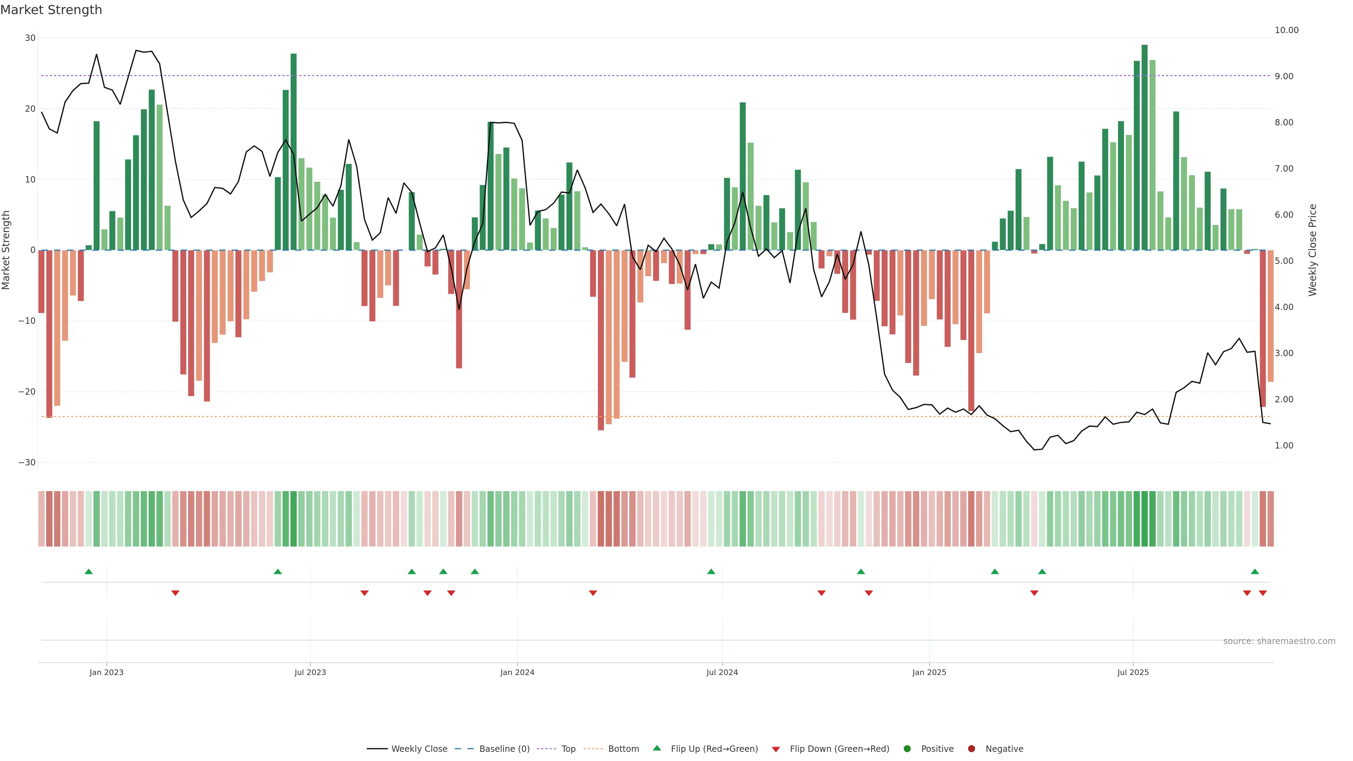
Task: Click the Negative red circle legend icon
Action: coord(971,749)
